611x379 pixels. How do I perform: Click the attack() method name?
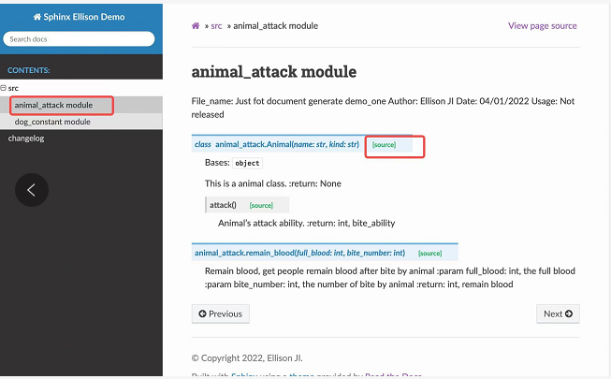(x=223, y=205)
